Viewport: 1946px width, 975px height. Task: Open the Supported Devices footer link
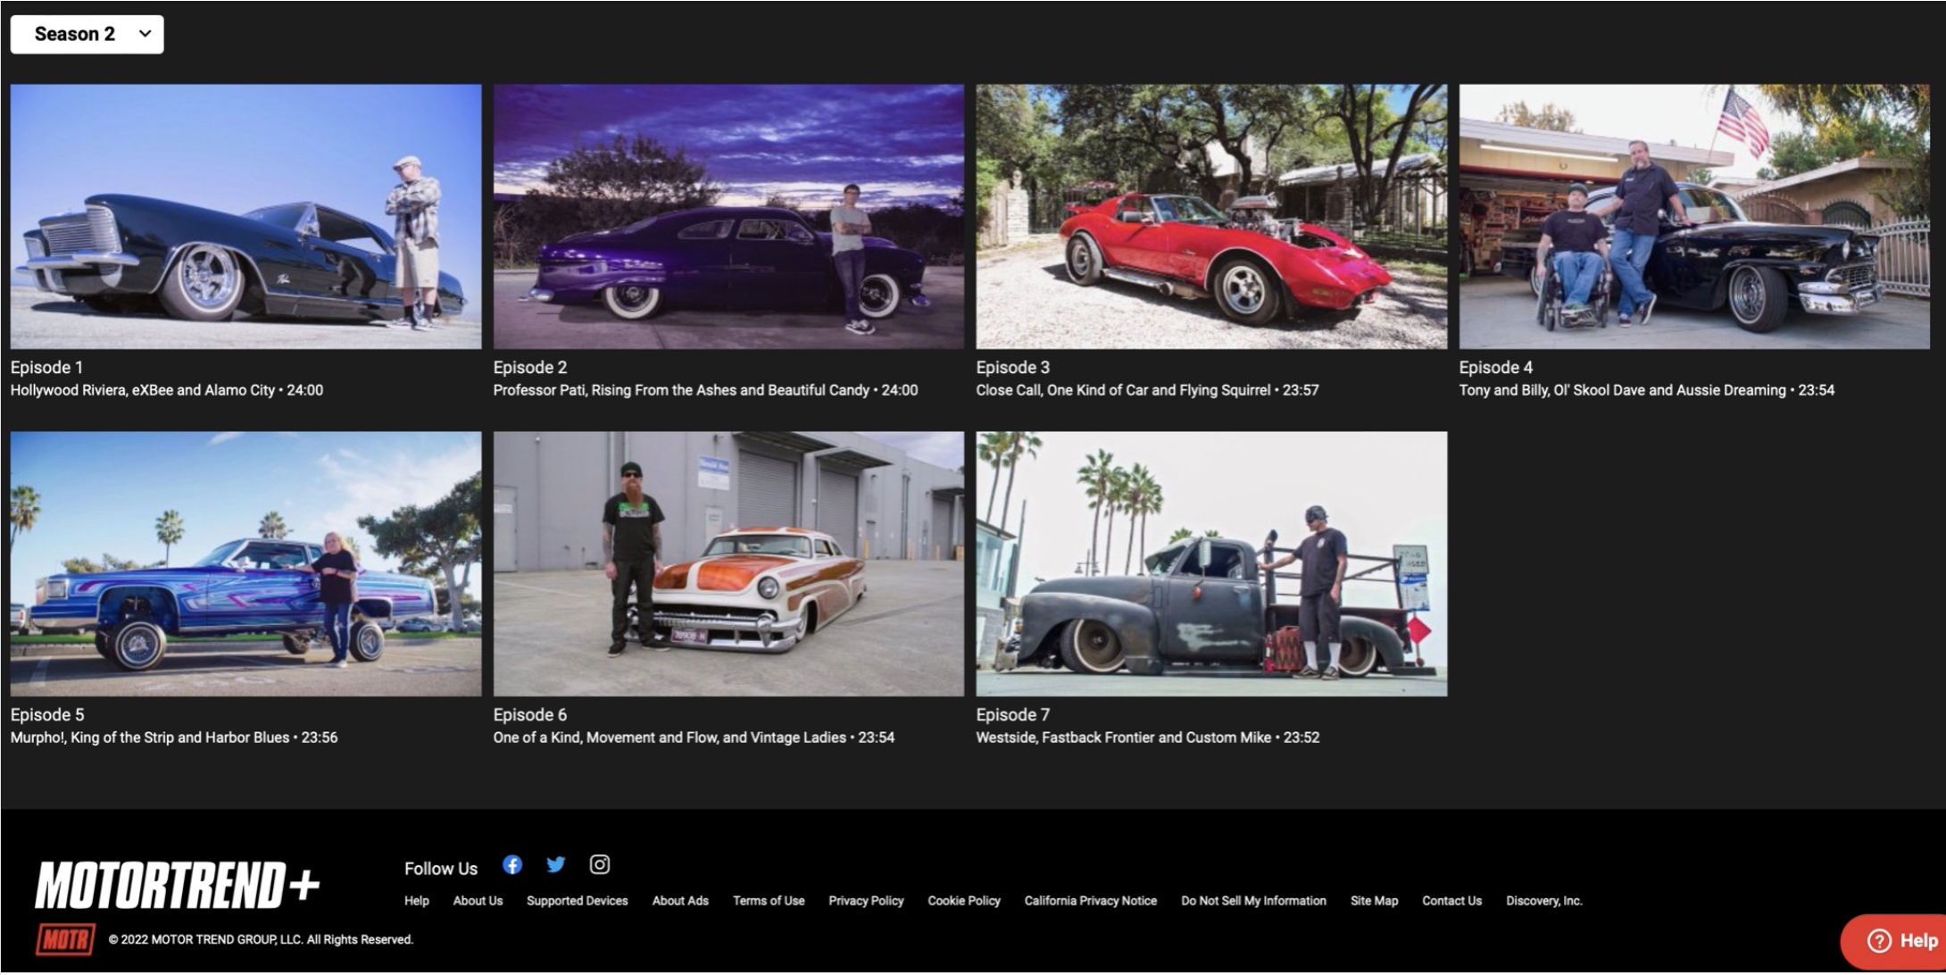click(577, 901)
